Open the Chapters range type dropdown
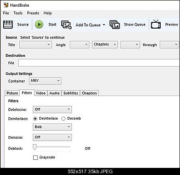180x175 pixels. pos(105,45)
